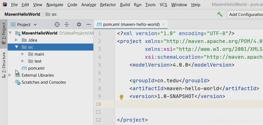Open the Project view dropdown arrow
Image resolution: width=263 pixels, height=125 pixels.
(x=35, y=25)
